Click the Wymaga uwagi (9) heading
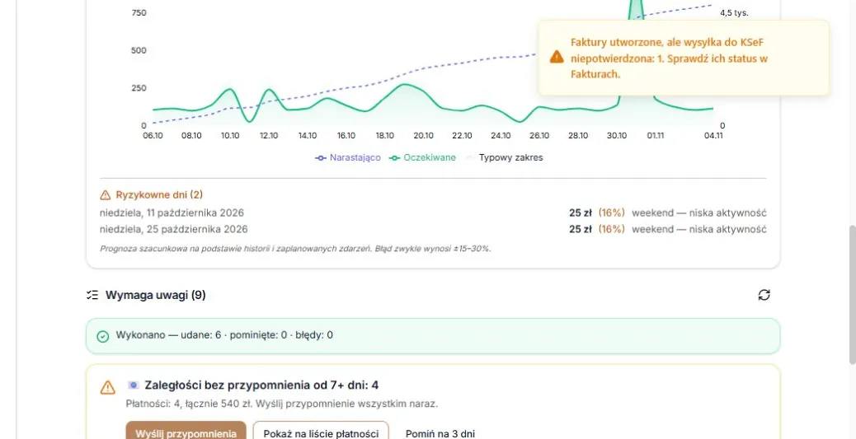The width and height of the screenshot is (856, 439). click(156, 295)
